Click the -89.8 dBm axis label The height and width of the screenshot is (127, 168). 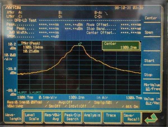point(11,92)
